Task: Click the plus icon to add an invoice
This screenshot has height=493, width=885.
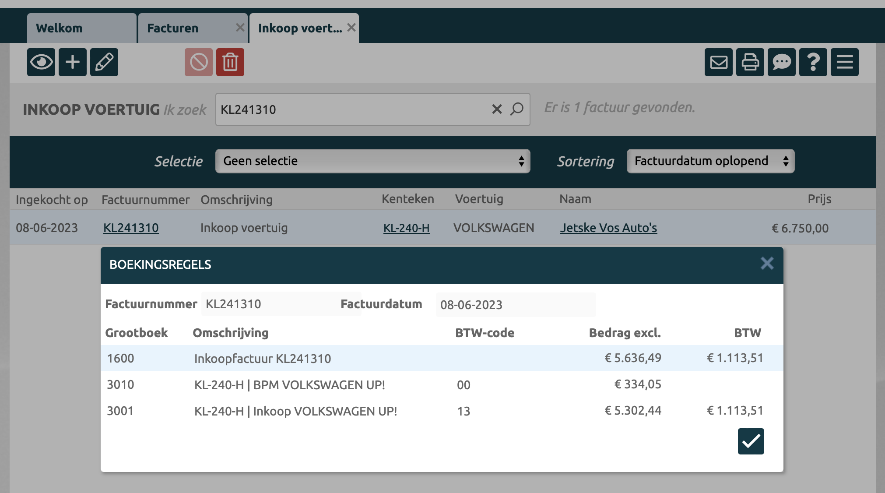Action: point(73,62)
